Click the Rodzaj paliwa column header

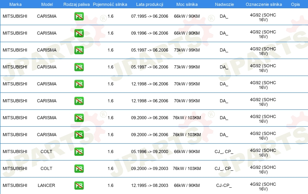76,4
